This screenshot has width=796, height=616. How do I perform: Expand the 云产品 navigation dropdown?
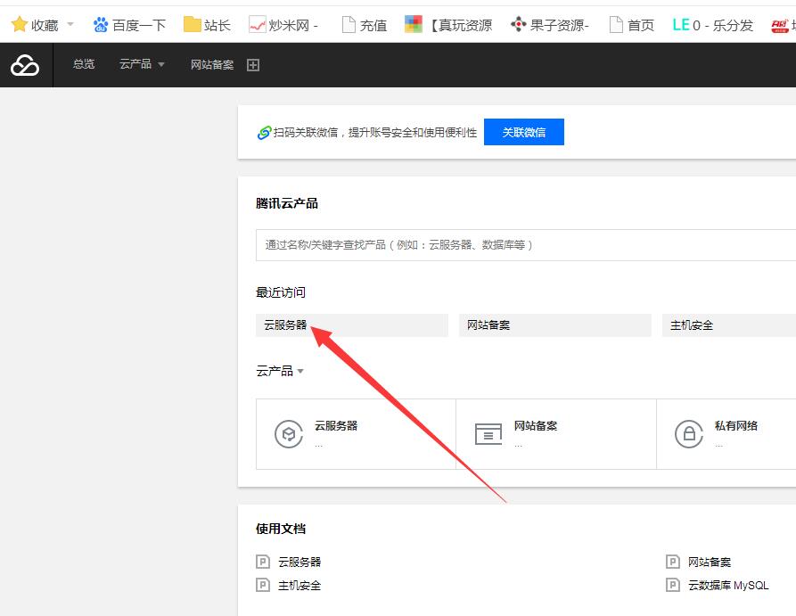coord(142,65)
